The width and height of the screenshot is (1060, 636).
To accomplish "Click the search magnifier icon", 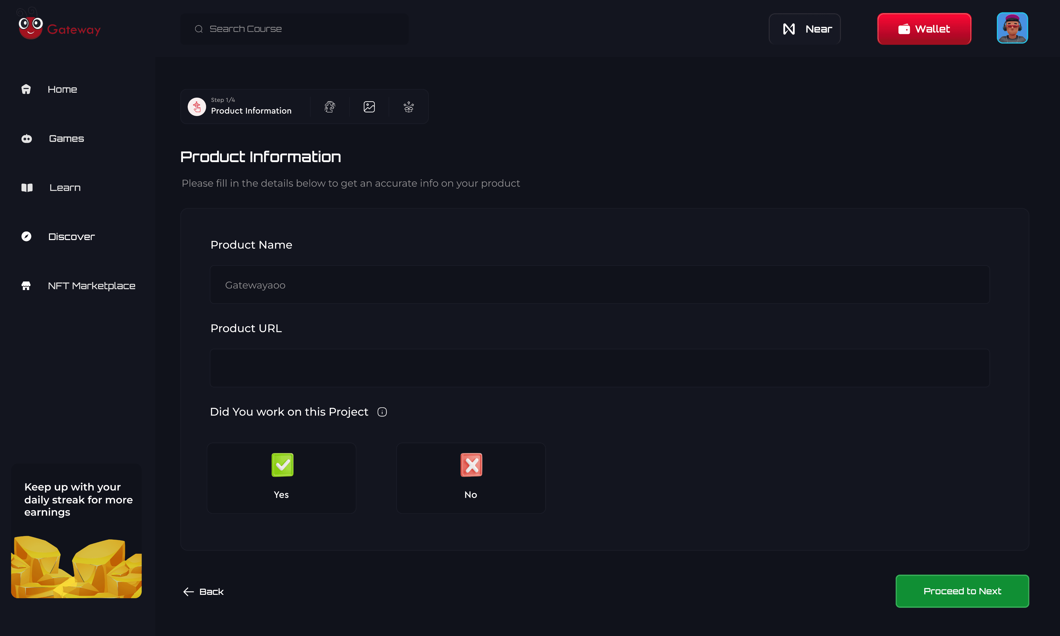I will point(199,29).
